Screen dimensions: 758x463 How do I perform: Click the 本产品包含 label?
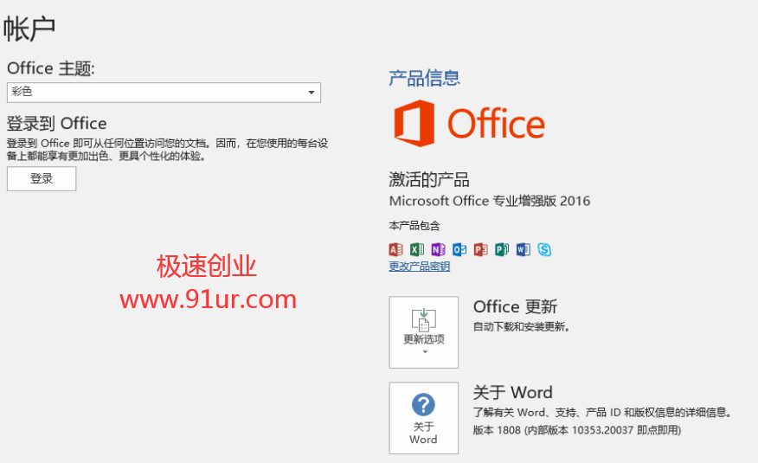coord(414,226)
